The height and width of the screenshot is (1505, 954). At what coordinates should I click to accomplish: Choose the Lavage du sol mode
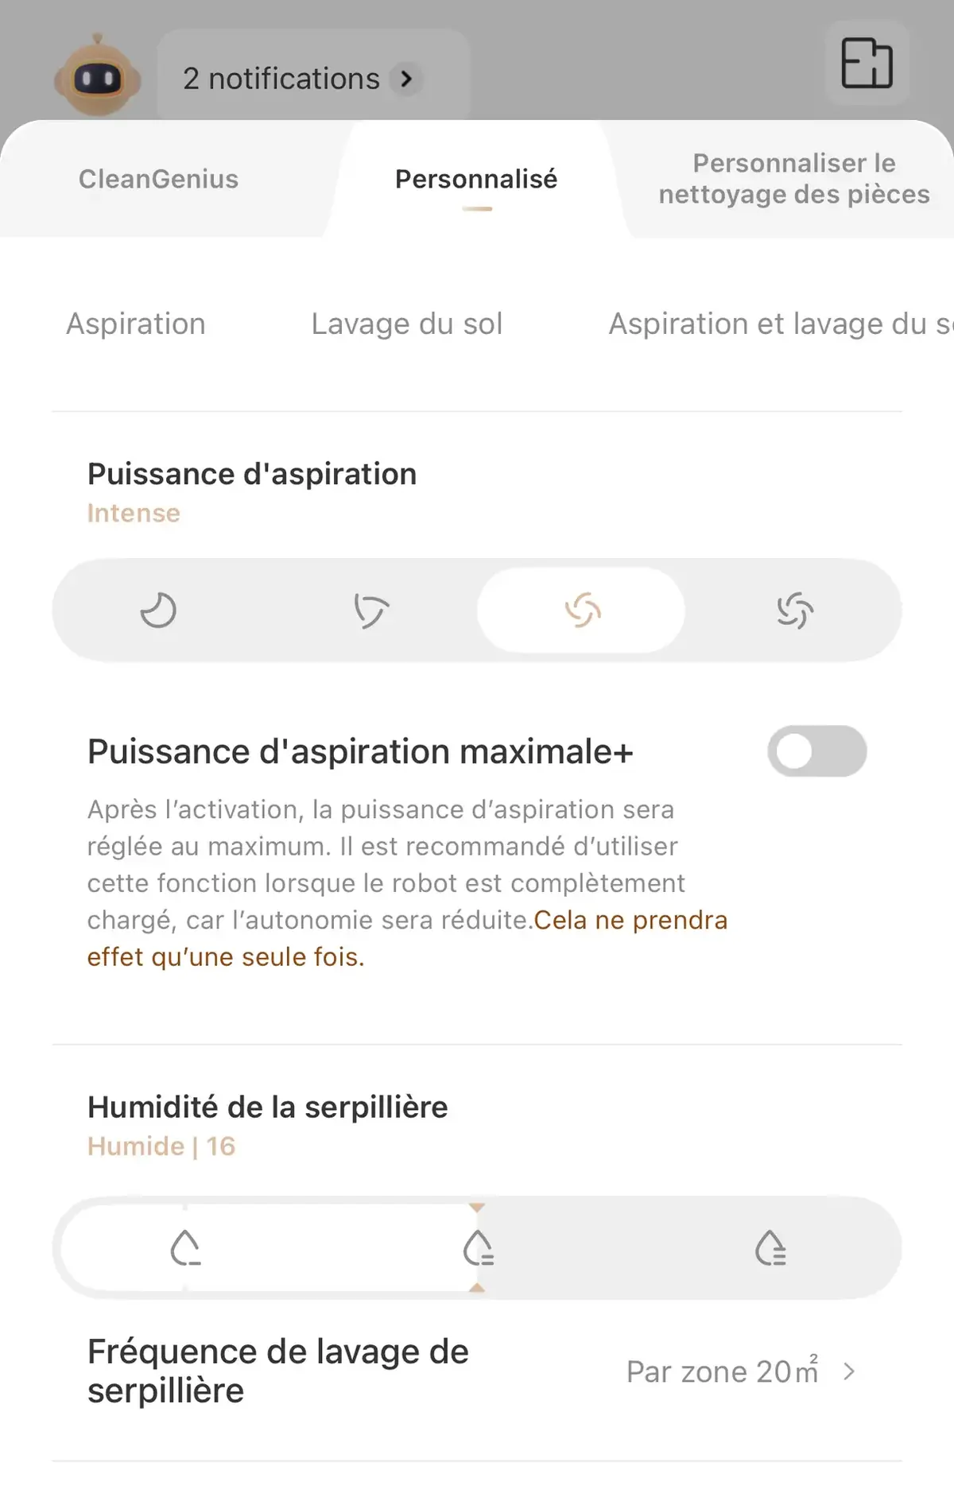407,324
